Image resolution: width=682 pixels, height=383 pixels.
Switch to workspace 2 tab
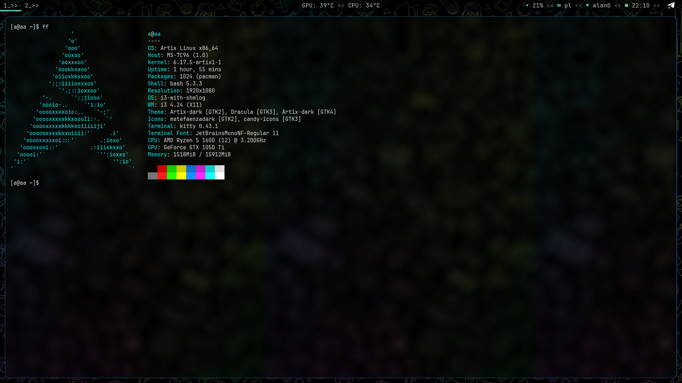pos(32,5)
